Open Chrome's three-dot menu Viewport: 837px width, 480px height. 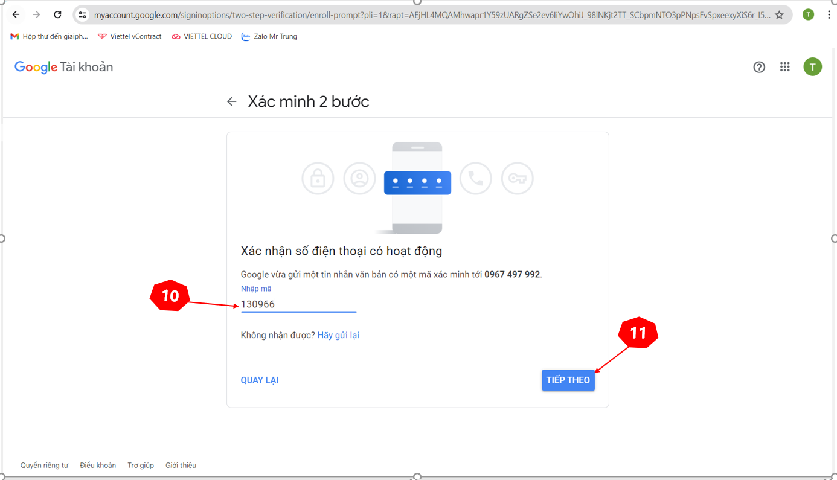[x=829, y=14]
